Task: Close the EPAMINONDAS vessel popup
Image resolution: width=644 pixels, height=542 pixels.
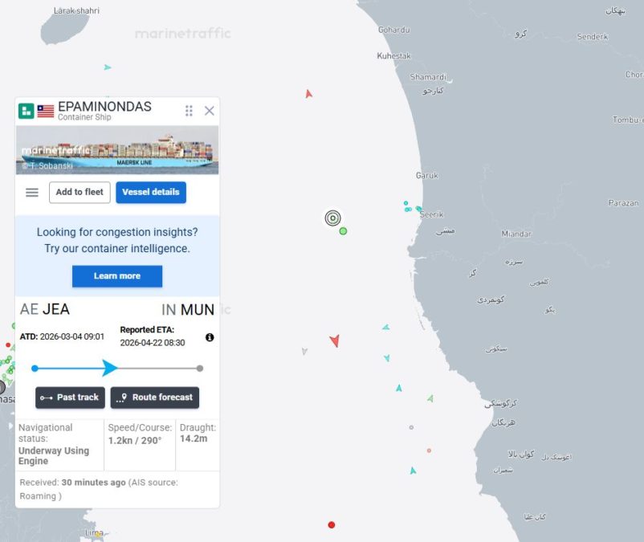Action: click(210, 111)
